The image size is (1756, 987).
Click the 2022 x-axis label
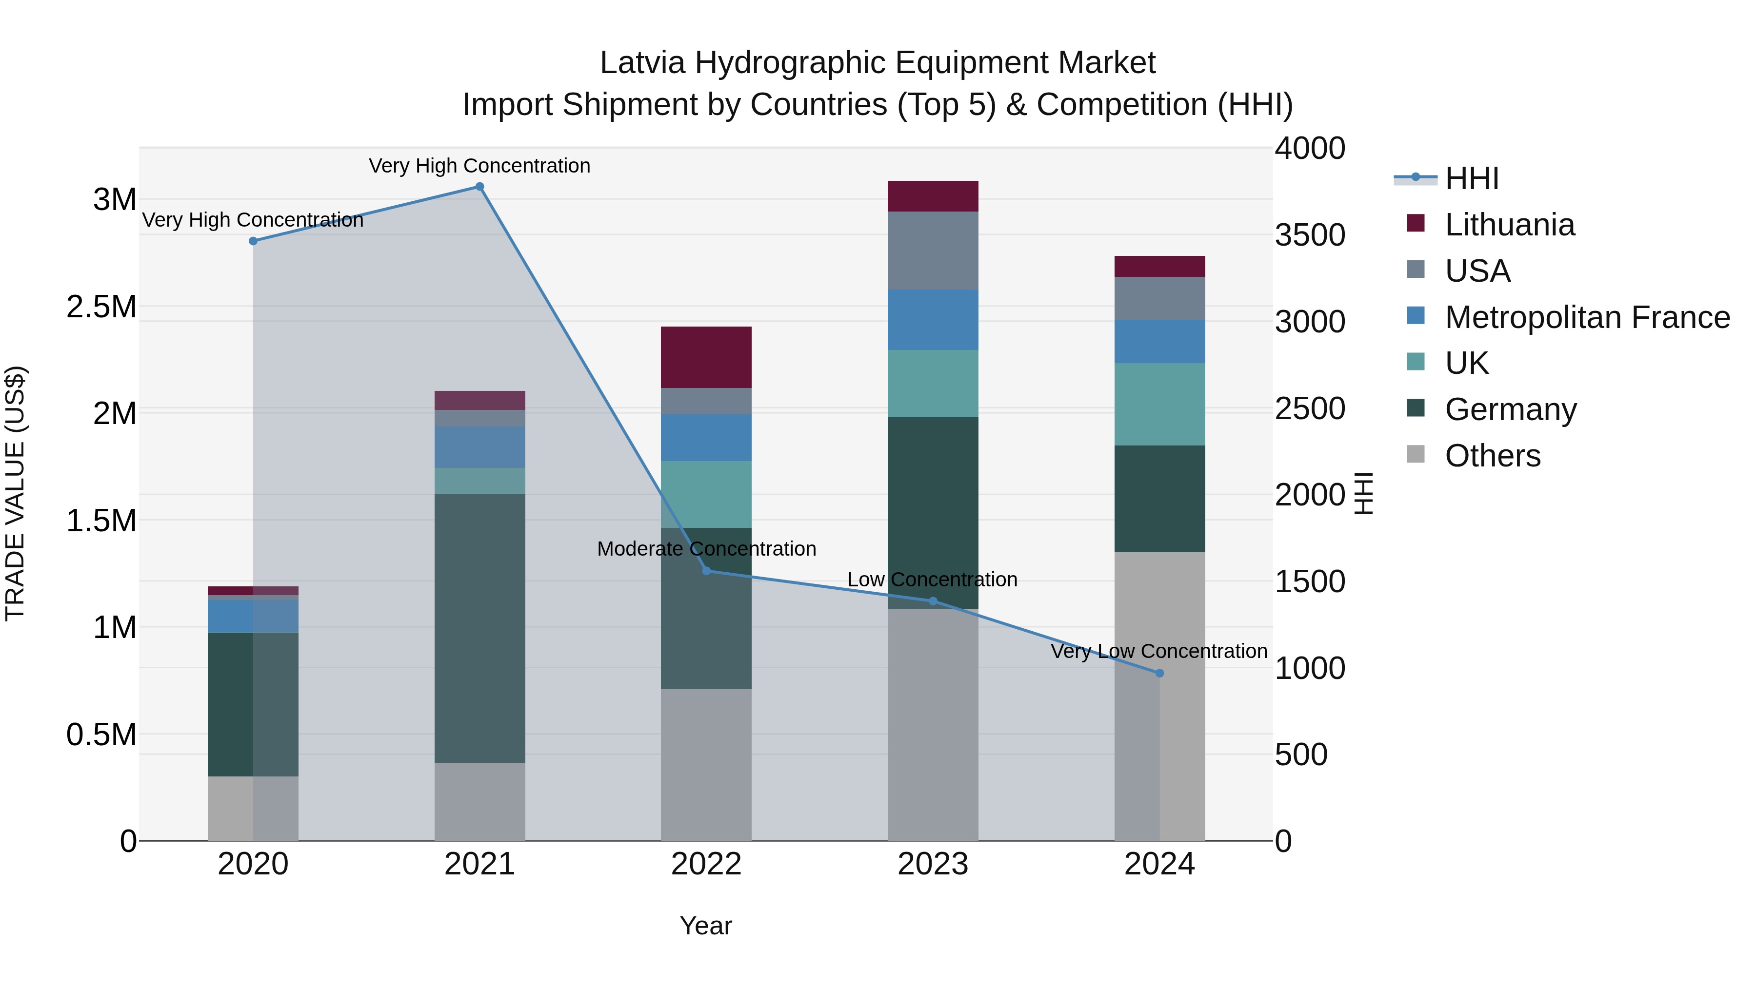point(706,864)
